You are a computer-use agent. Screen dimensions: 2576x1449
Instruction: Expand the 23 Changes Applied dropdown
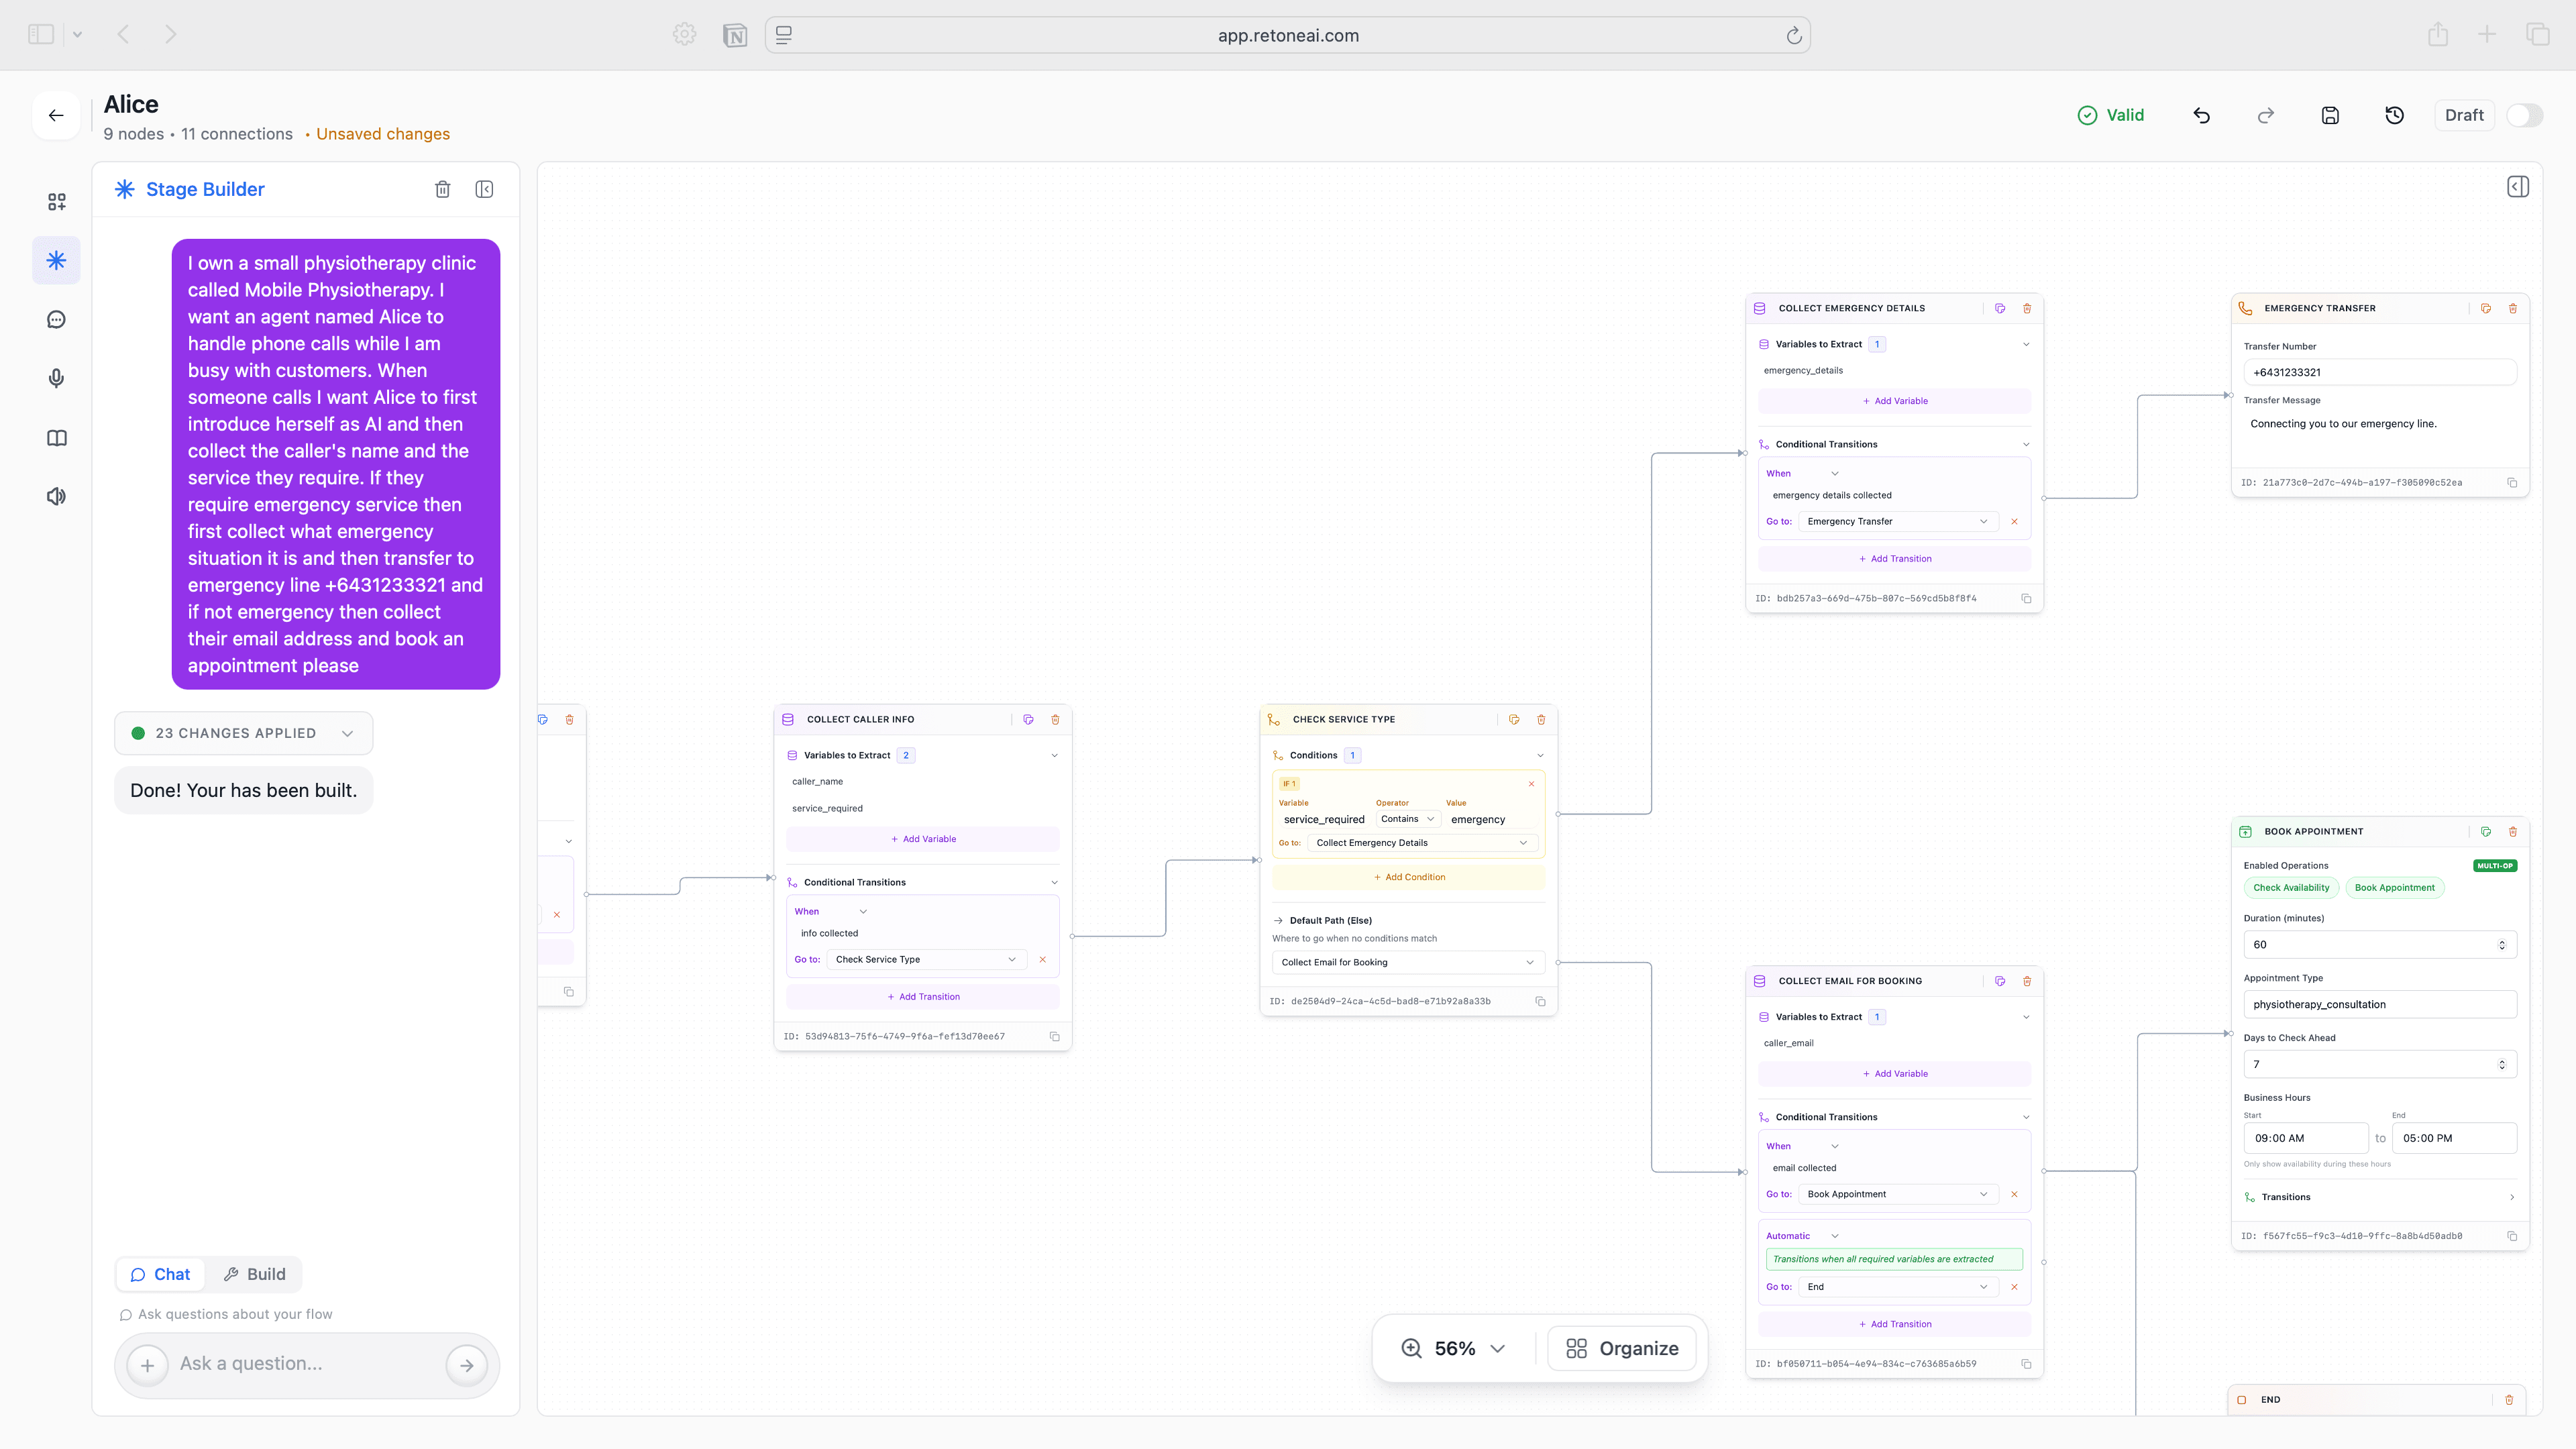(243, 733)
